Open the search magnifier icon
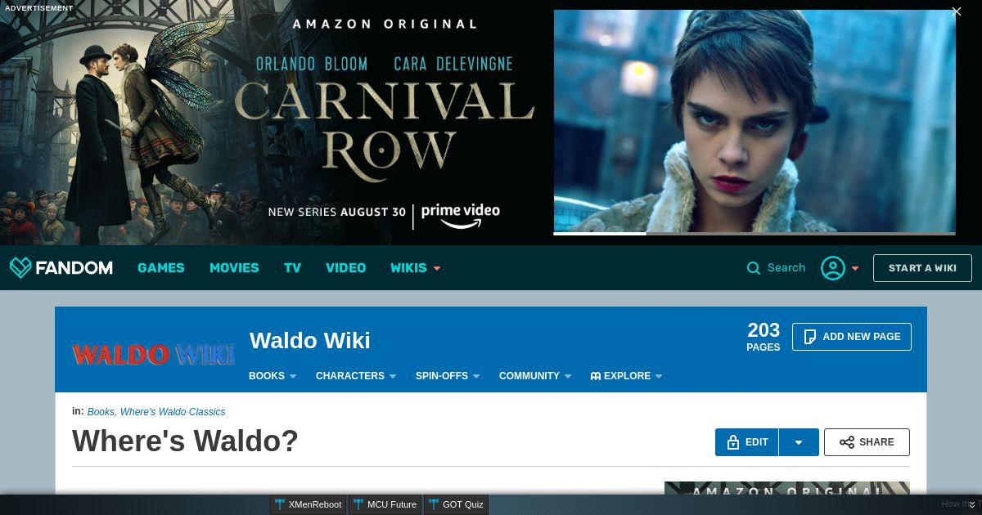Image resolution: width=982 pixels, height=515 pixels. [x=754, y=268]
